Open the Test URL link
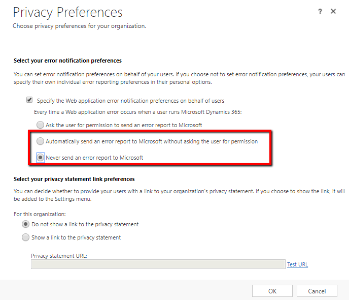 297,264
